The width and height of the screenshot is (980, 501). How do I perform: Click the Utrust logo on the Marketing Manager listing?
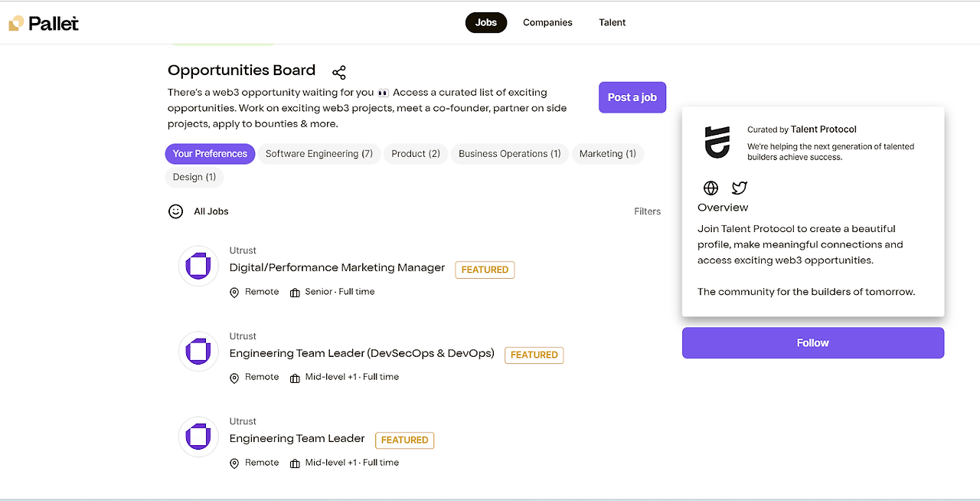tap(198, 266)
